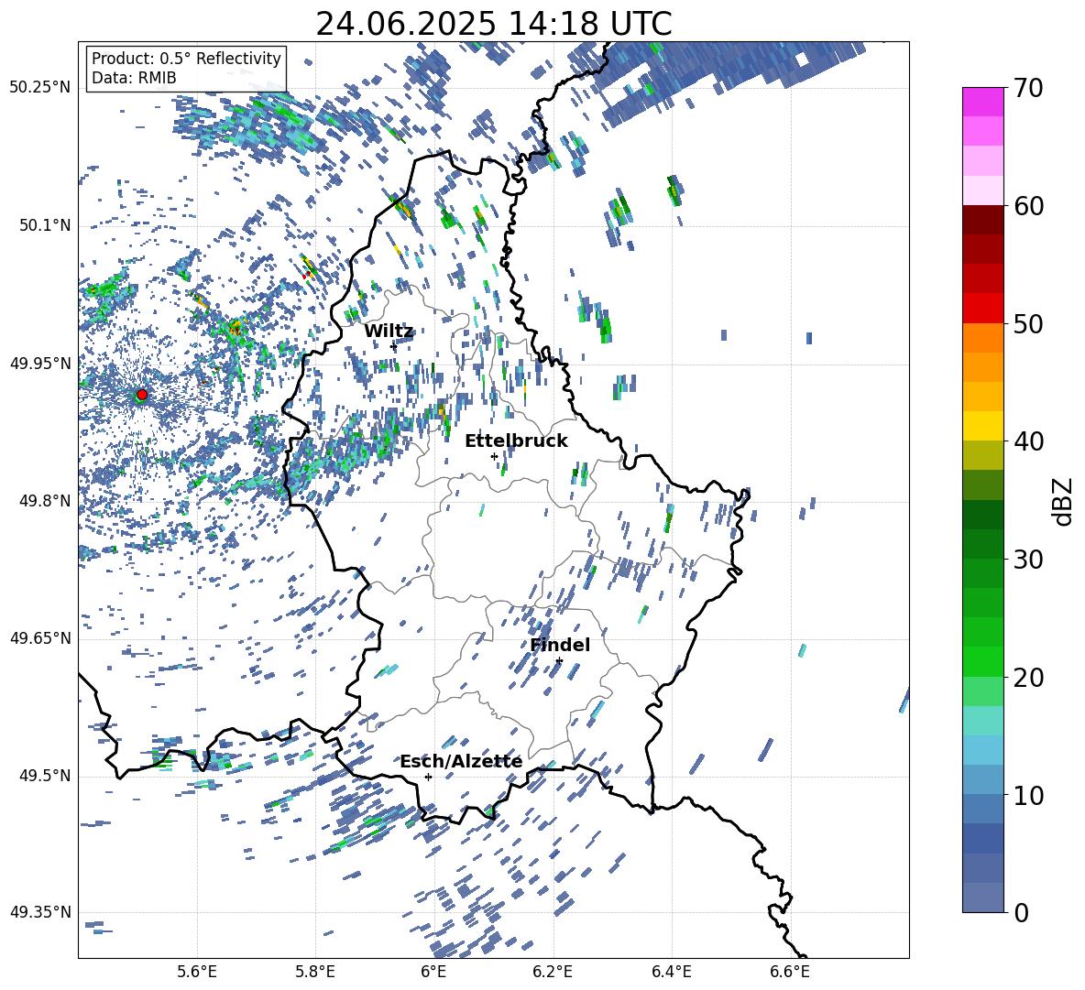Click the 'Product: 0.5° Reflectivity' text
The height and width of the screenshot is (990, 1085).
click(186, 59)
